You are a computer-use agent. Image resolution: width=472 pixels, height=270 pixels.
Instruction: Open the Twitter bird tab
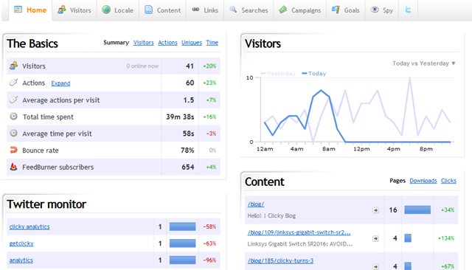point(408,10)
